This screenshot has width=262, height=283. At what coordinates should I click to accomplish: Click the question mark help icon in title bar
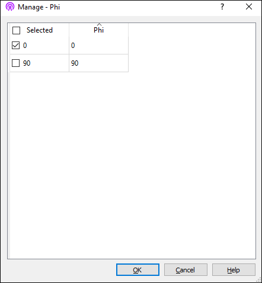tap(222, 7)
